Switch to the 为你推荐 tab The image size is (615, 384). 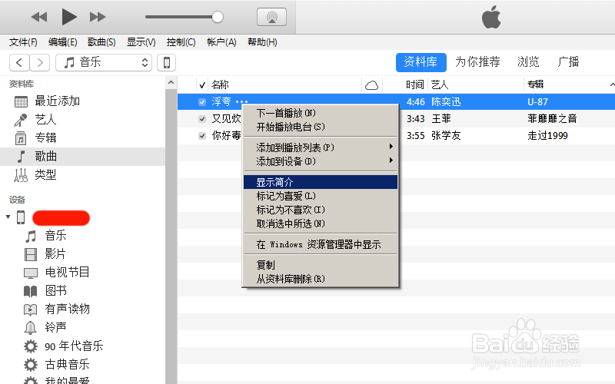477,62
